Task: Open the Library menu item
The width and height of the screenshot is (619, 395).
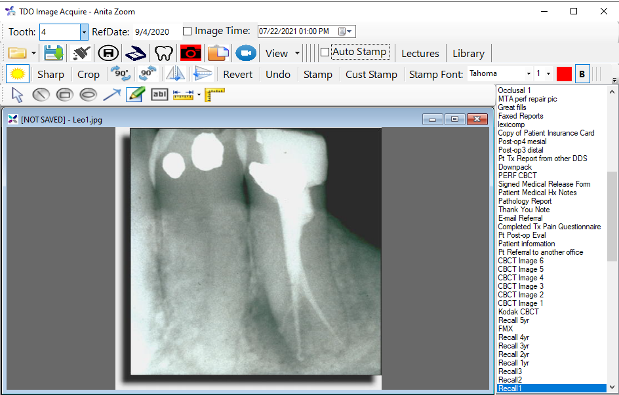Action: pos(468,53)
